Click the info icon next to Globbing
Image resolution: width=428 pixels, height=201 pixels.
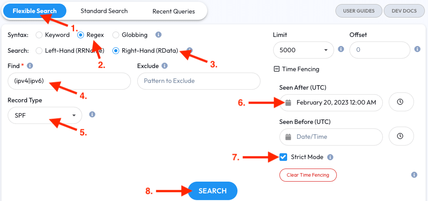point(158,35)
